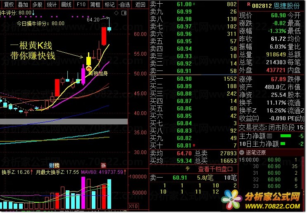Select the tall red candle below 64.20
This screenshot has width=307, height=213.
(104, 36)
